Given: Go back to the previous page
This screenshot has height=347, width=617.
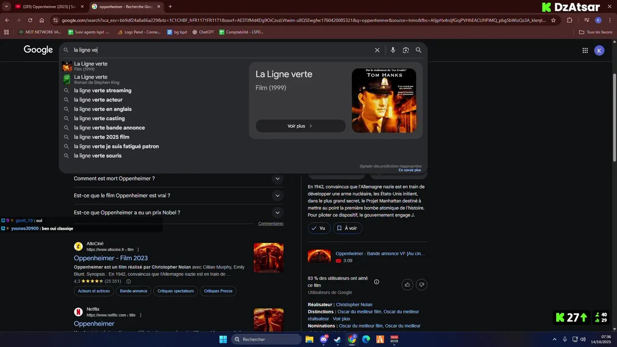Looking at the screenshot, I should tap(7, 20).
